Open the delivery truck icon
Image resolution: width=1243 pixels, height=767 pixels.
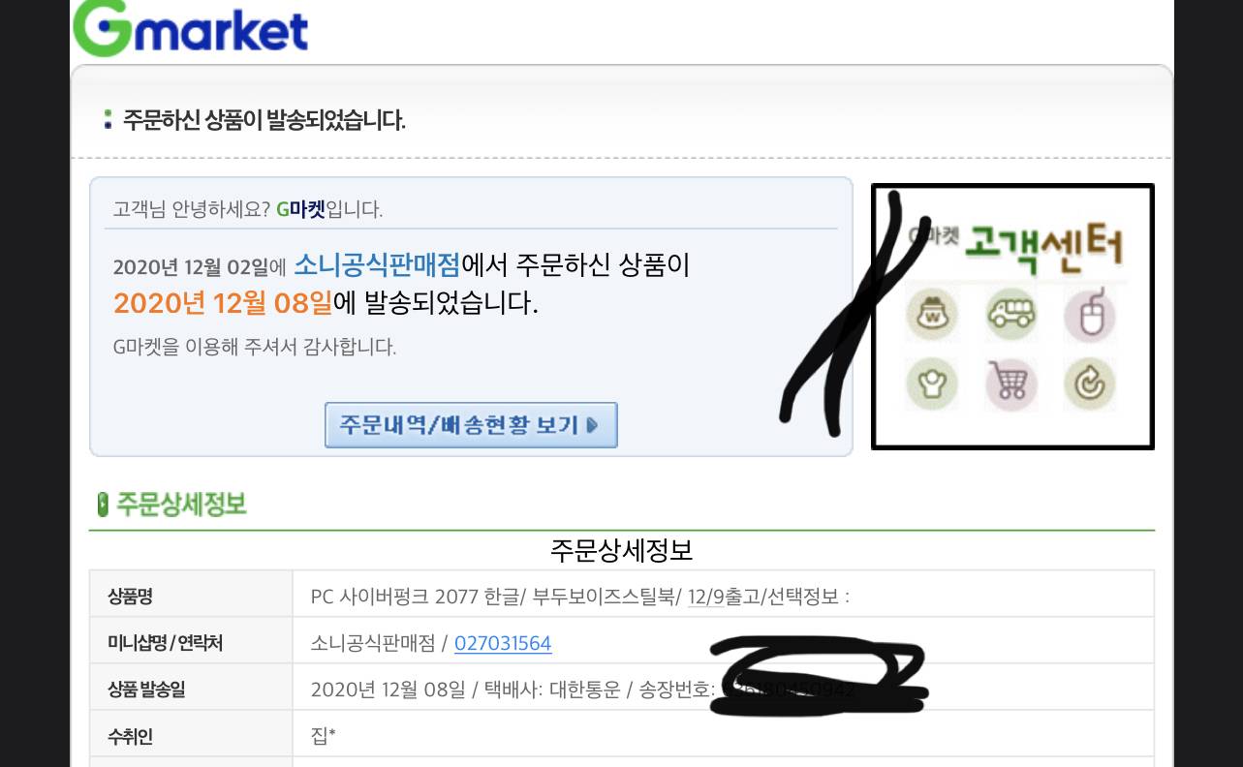[x=1011, y=316]
